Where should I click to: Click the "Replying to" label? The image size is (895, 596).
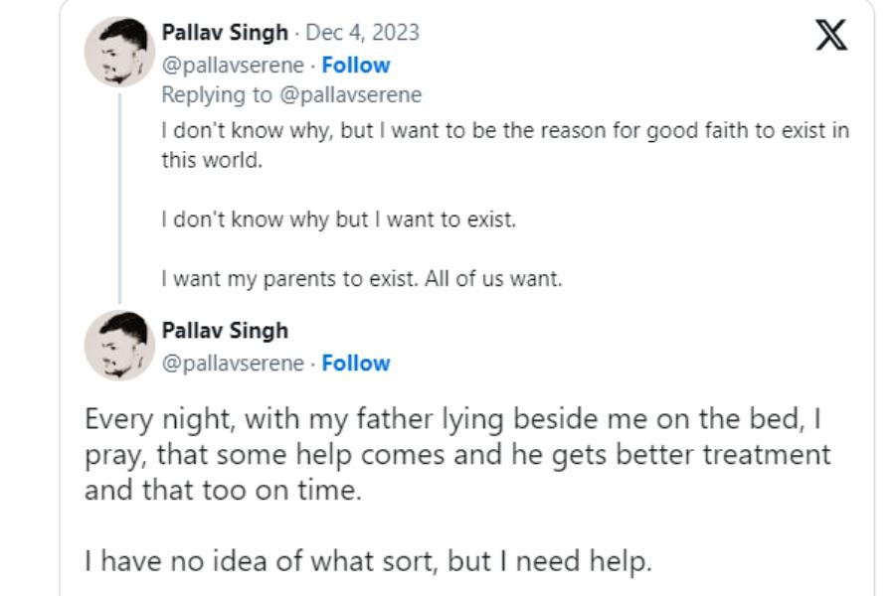pyautogui.click(x=215, y=95)
